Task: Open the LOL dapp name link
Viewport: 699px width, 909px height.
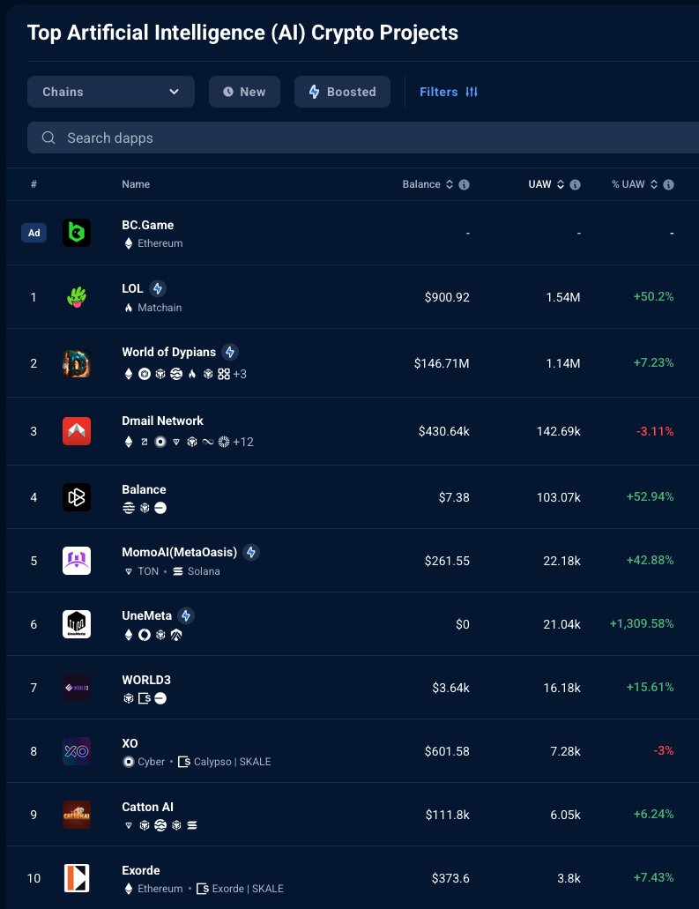Action: 132,288
